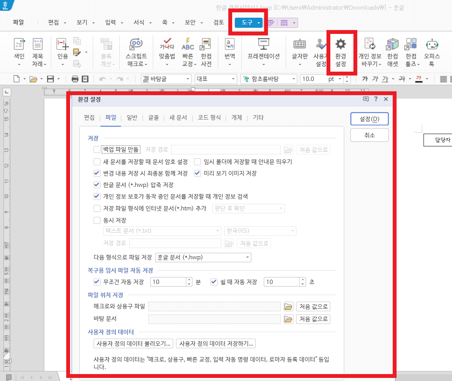Click bold 가 formatting icon
This screenshot has width=452, height=381.
pos(365,79)
